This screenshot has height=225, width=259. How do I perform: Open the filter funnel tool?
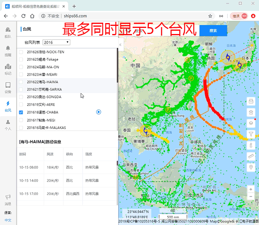(x=251, y=134)
